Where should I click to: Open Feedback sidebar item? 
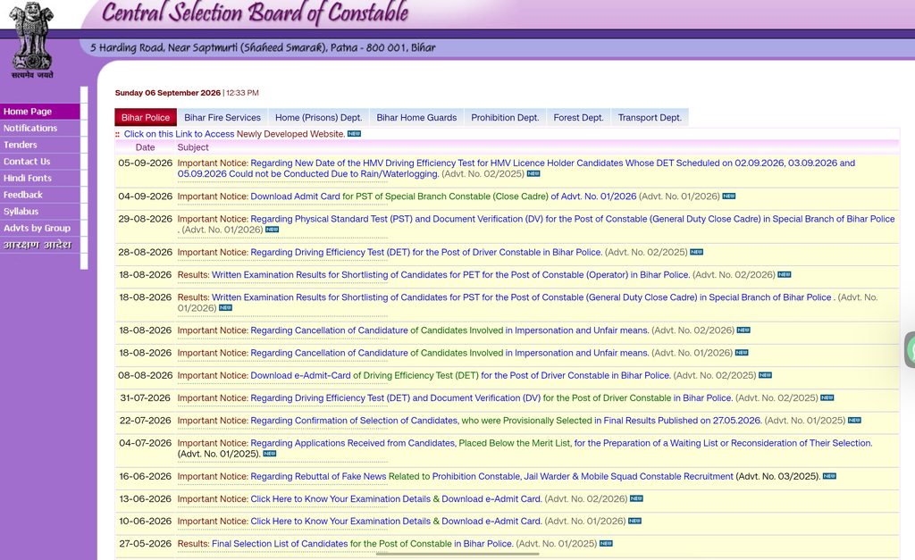(x=39, y=195)
